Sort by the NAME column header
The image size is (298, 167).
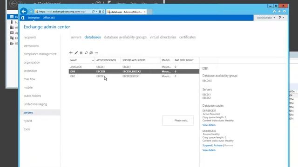(82, 60)
